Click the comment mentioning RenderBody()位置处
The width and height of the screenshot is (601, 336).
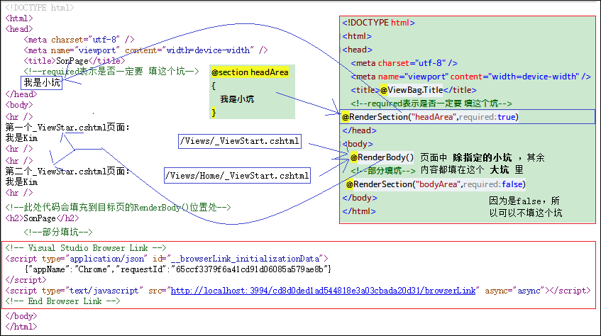tap(118, 207)
